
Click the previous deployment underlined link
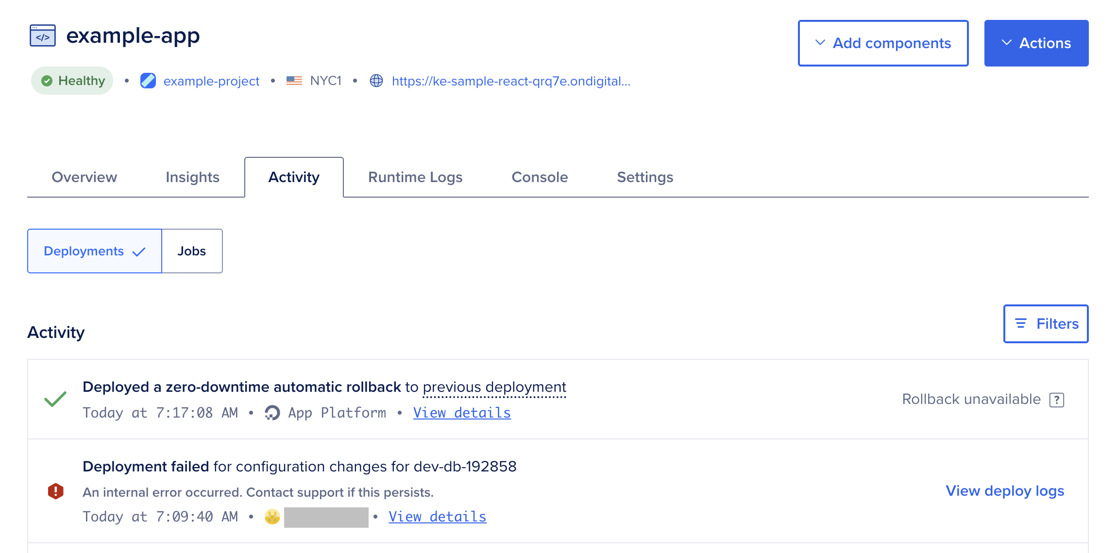494,387
